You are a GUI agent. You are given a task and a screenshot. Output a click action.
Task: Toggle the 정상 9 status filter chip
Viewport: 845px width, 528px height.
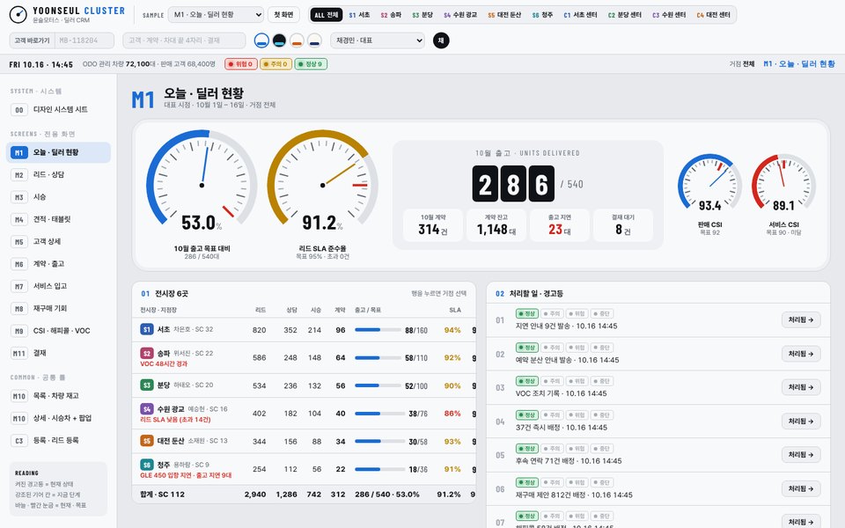(x=311, y=64)
